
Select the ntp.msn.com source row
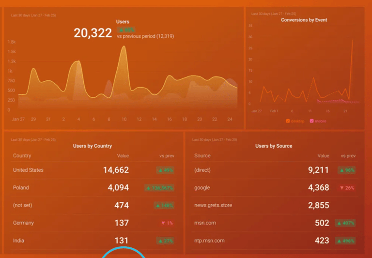[x=275, y=241]
